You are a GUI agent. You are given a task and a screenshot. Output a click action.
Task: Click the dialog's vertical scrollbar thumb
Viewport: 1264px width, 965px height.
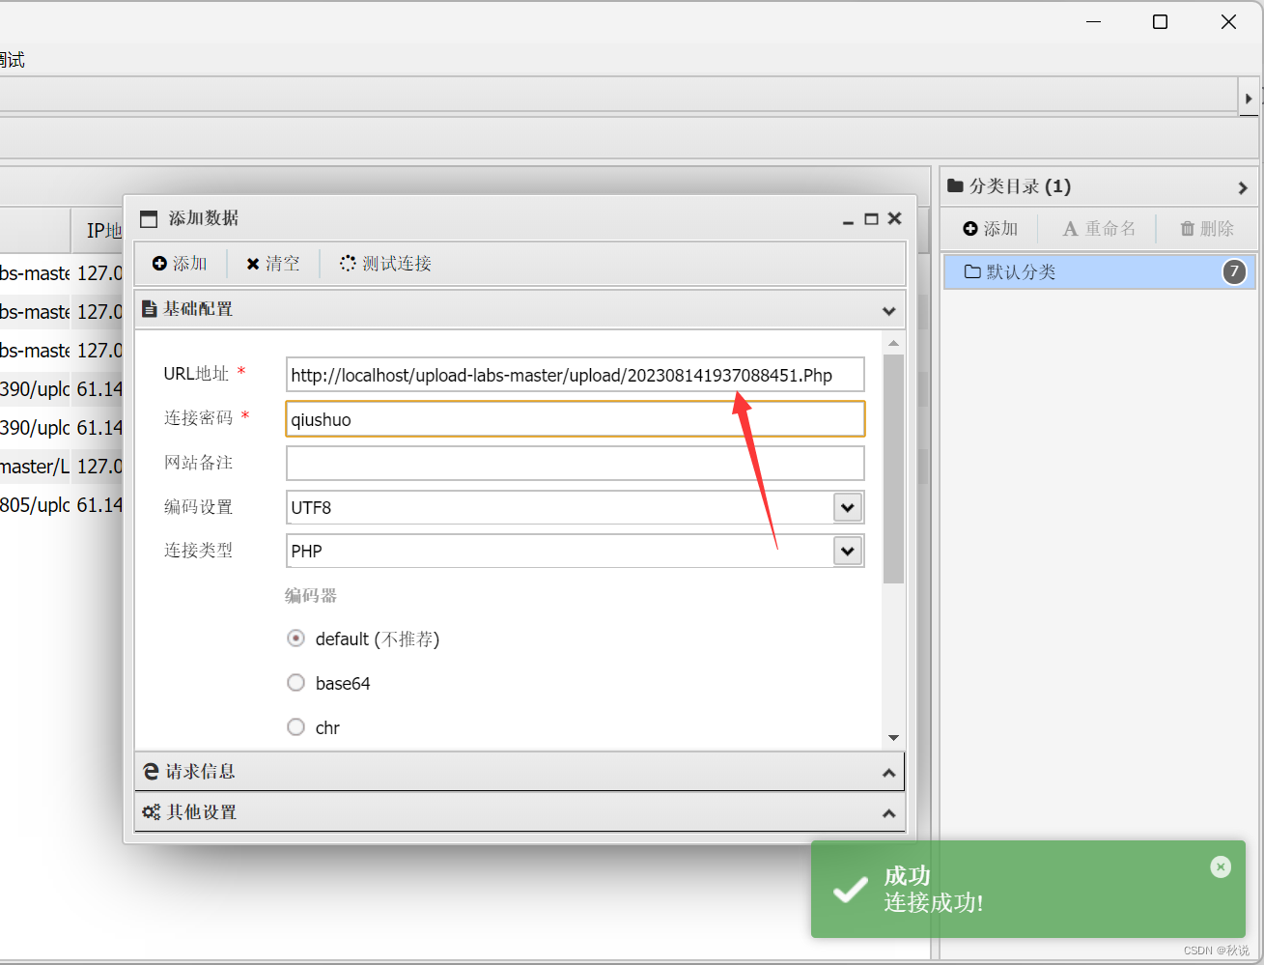click(893, 468)
